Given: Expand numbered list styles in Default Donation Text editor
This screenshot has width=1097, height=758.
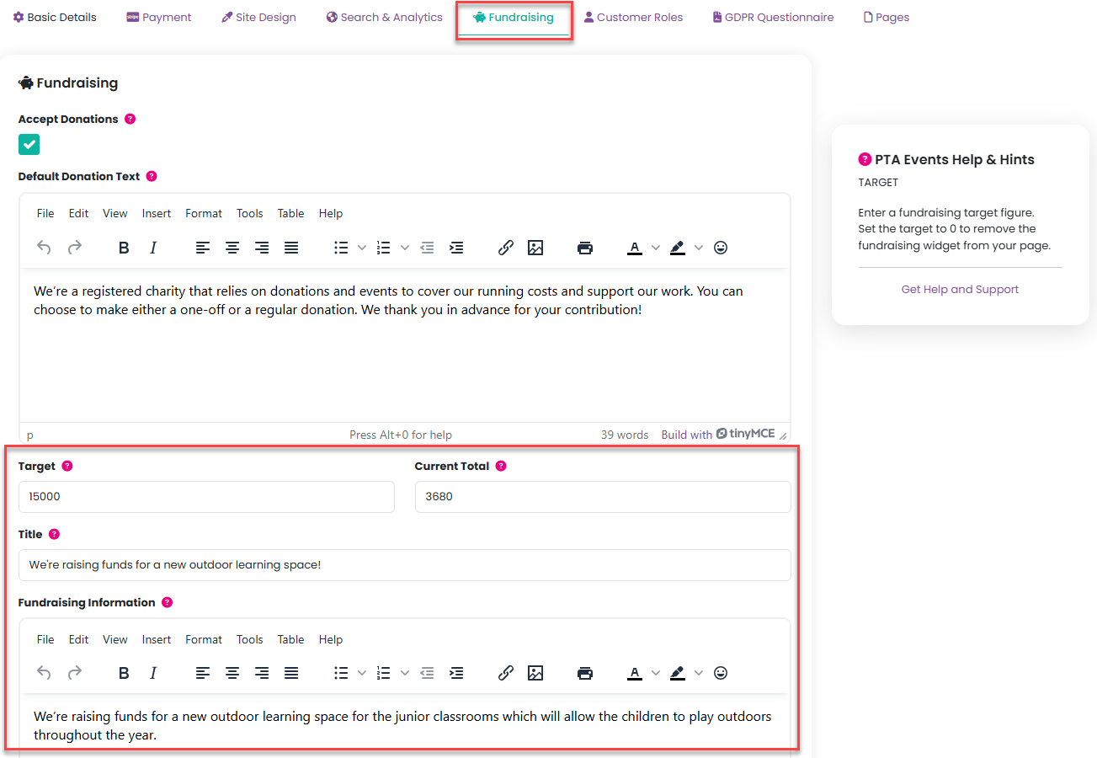Looking at the screenshot, I should tap(405, 248).
